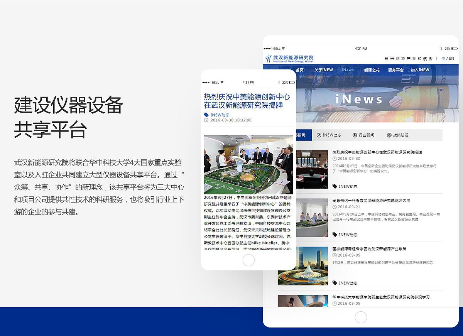Click the phone article photo of the city model
Screen dimensions: 463x336
pyautogui.click(x=248, y=164)
